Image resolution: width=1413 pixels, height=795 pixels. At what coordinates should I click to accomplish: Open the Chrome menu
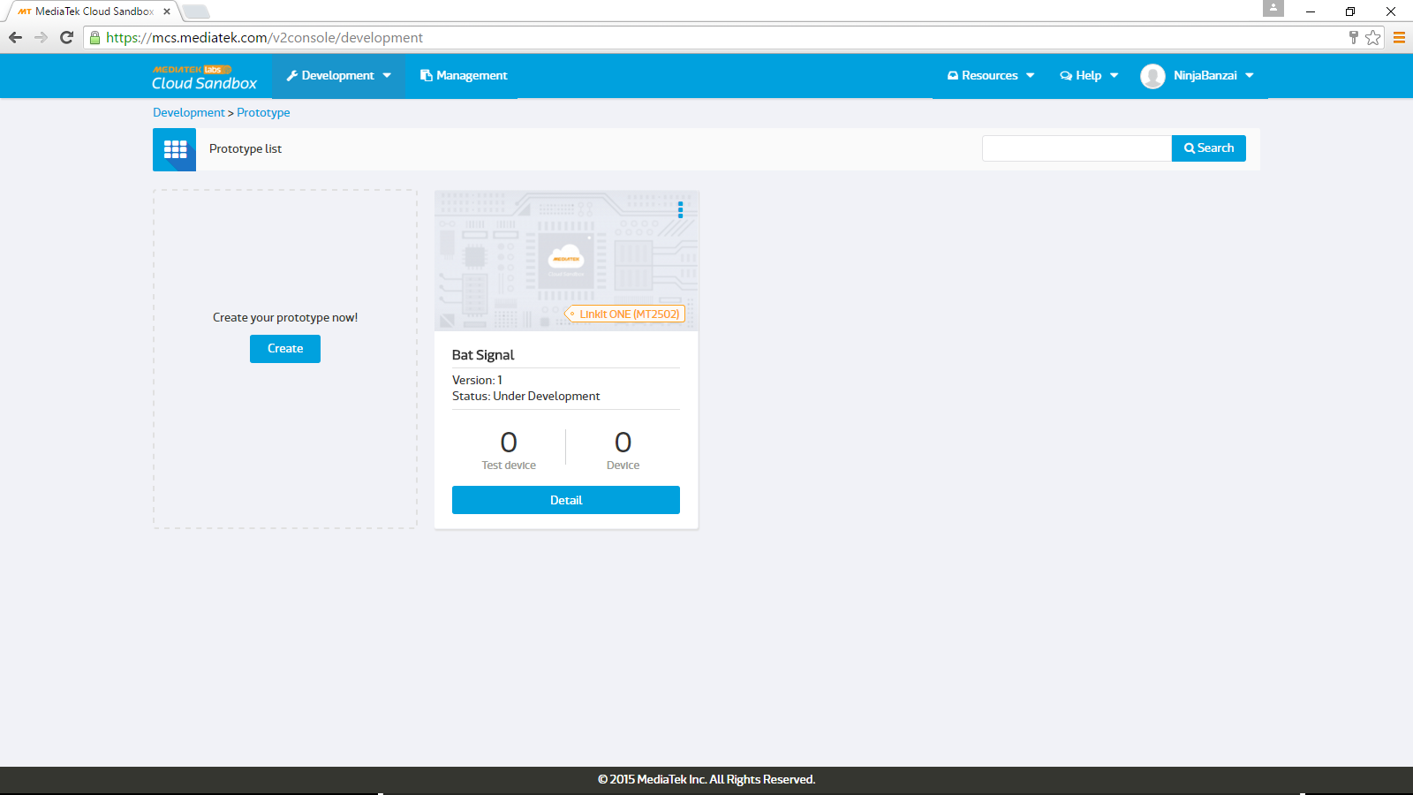(1399, 37)
